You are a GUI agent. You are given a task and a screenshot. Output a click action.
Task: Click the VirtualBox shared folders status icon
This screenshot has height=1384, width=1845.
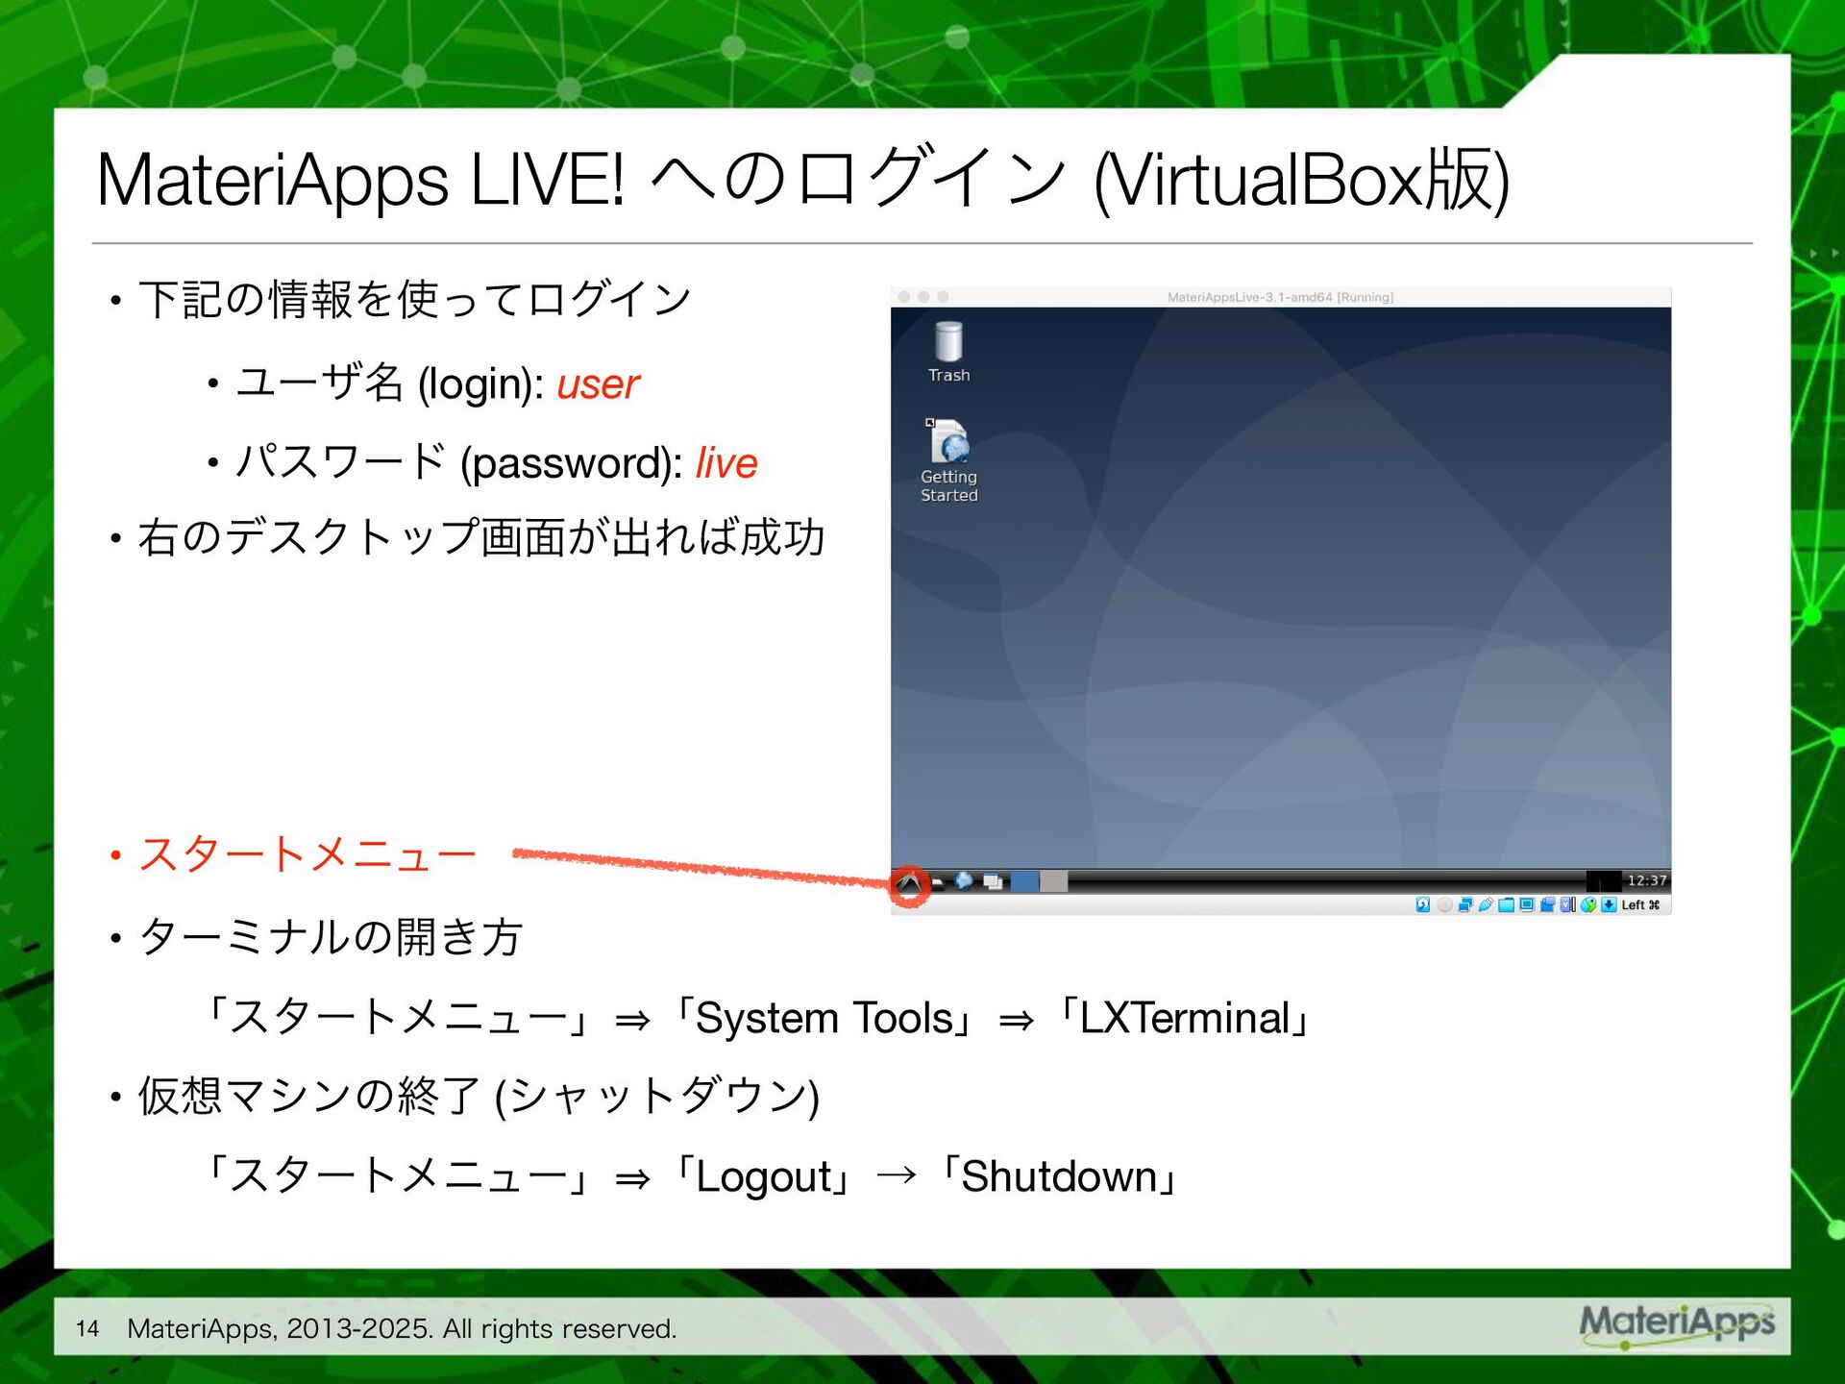[1506, 904]
